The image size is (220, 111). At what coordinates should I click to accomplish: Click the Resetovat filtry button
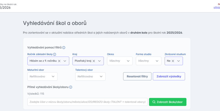137,76
